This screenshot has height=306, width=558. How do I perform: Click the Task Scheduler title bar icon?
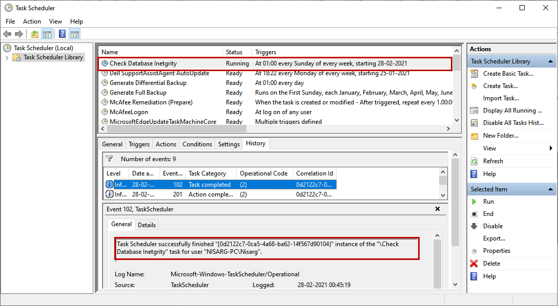pos(9,8)
